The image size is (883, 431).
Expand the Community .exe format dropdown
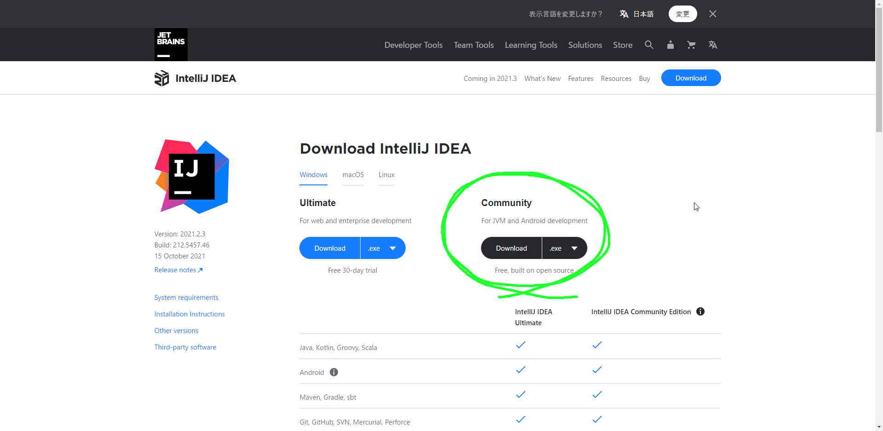(x=564, y=248)
